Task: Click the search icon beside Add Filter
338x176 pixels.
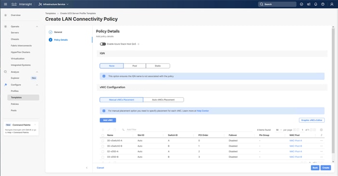Action: pyautogui.click(x=123, y=130)
